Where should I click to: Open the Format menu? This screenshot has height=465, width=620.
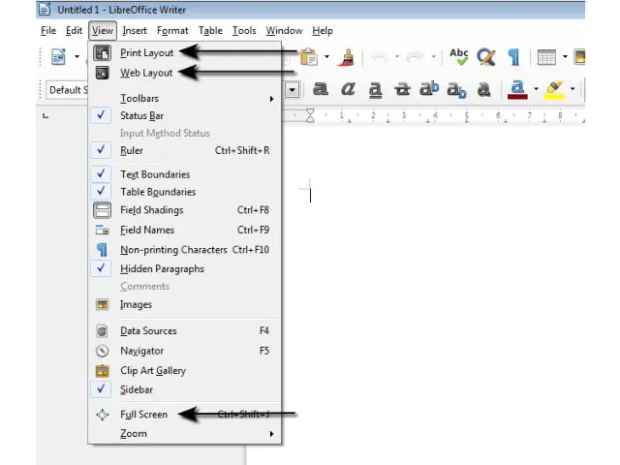172,30
